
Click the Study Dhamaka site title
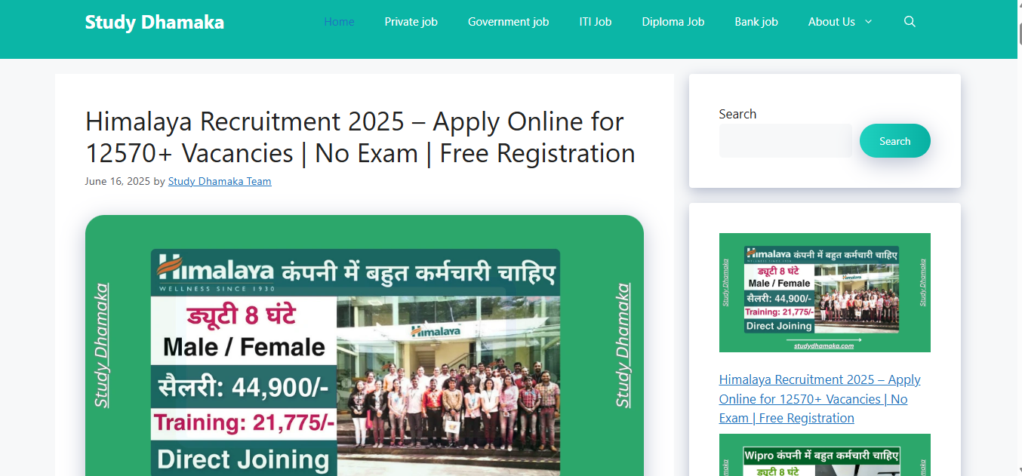coord(155,22)
